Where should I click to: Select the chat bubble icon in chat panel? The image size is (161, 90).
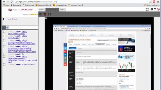[8, 27]
